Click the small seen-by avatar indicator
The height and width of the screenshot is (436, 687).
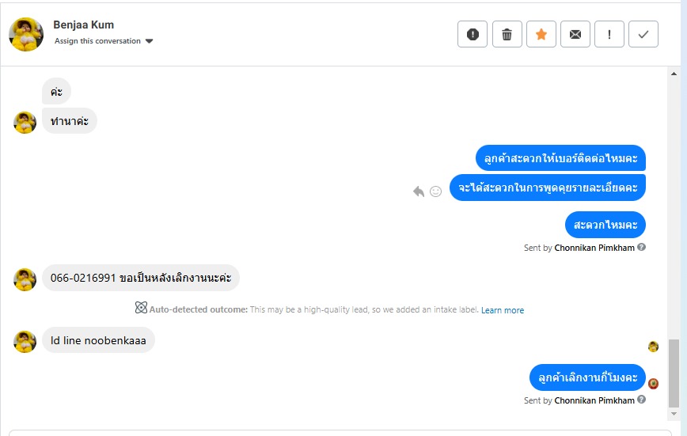[653, 347]
